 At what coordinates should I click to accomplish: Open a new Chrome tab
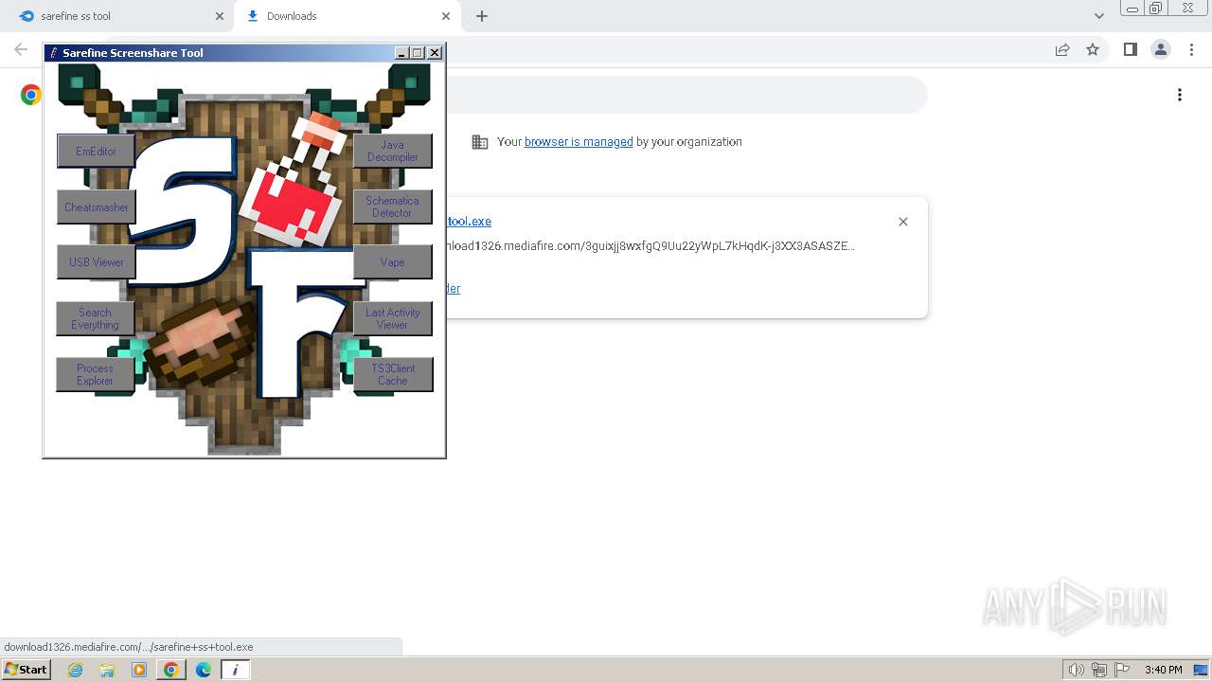[x=482, y=16]
